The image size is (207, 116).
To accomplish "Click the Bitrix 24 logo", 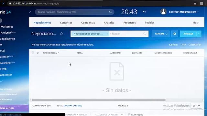I will point(5,12).
